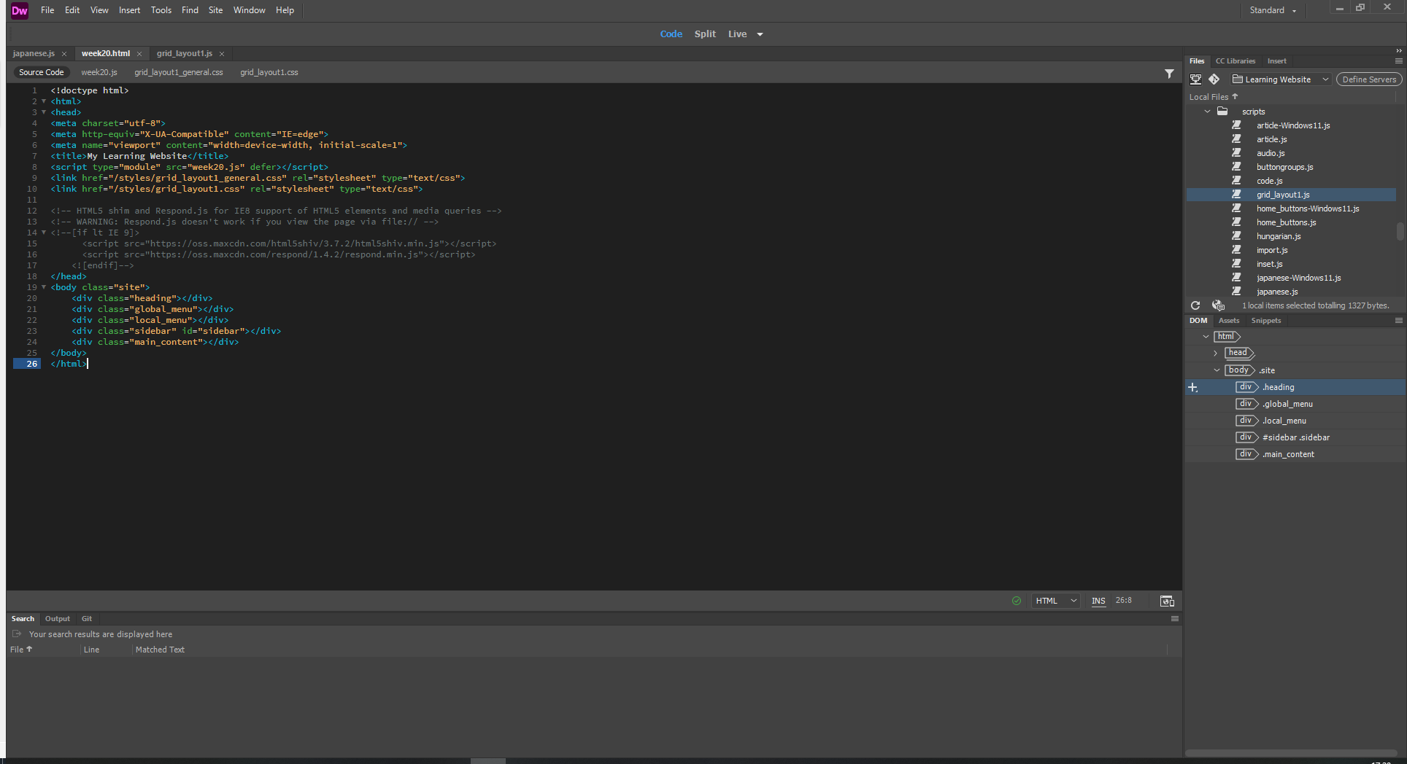Click the file icon for hungarian.js
The height and width of the screenshot is (764, 1407).
pos(1236,236)
